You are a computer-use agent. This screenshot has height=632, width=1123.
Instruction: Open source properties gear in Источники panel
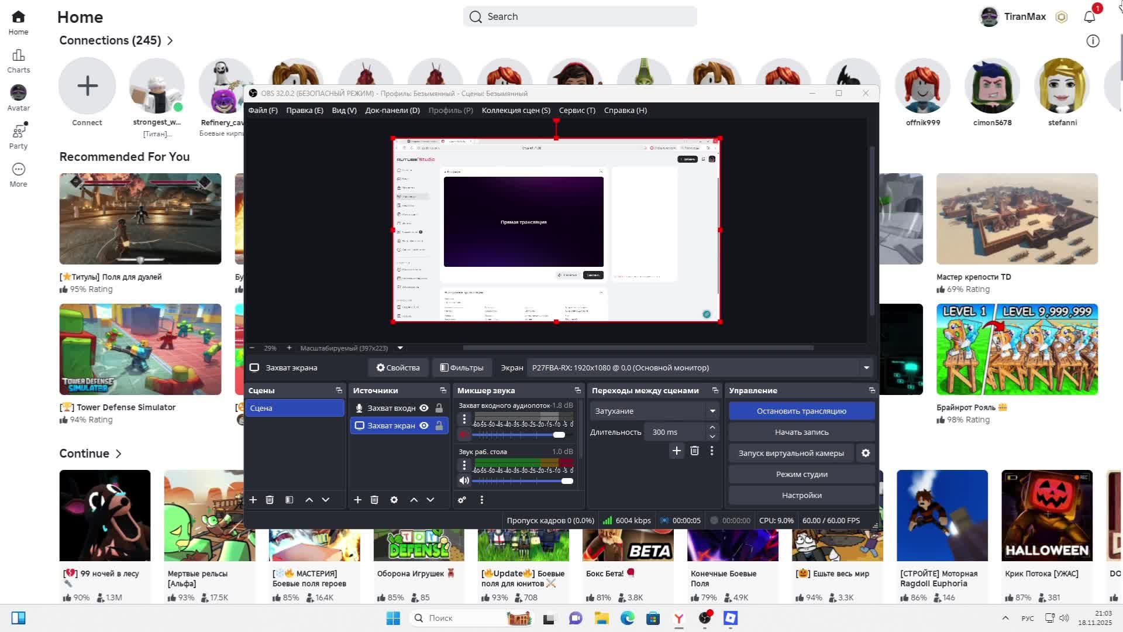pyautogui.click(x=394, y=500)
